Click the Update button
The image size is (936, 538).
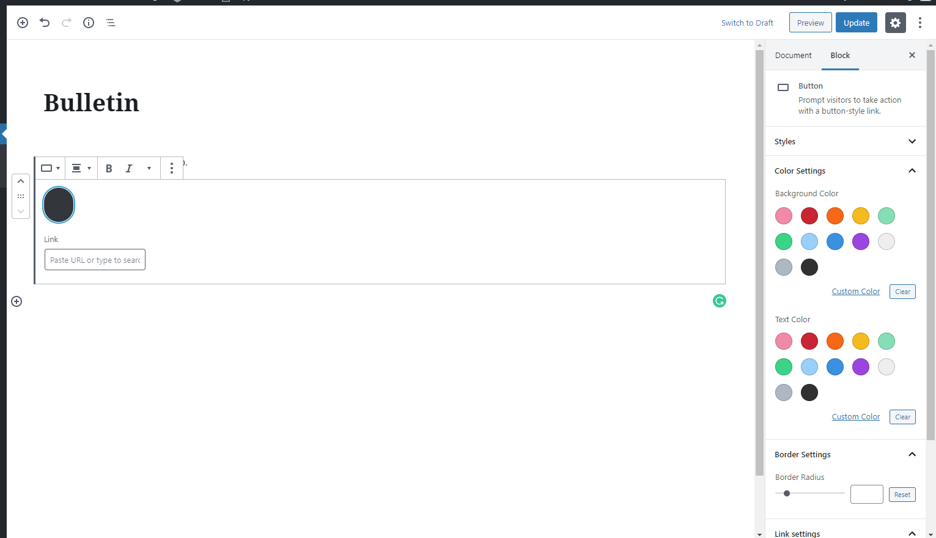[x=856, y=23]
